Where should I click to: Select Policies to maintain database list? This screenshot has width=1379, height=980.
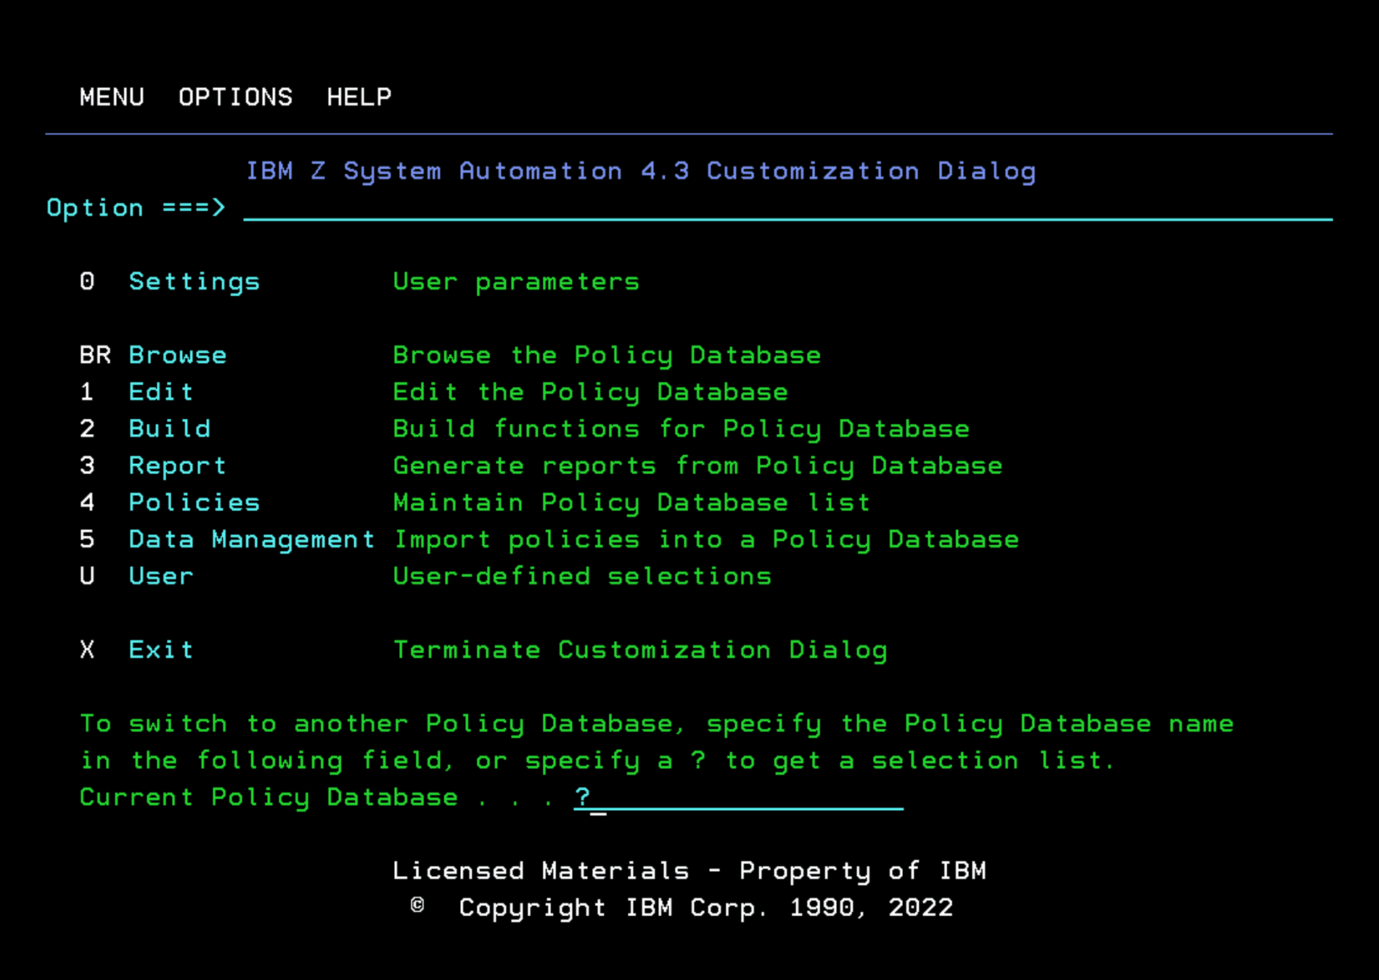[x=194, y=502]
